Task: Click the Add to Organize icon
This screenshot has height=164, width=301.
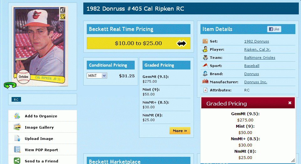Action: coord(17,116)
